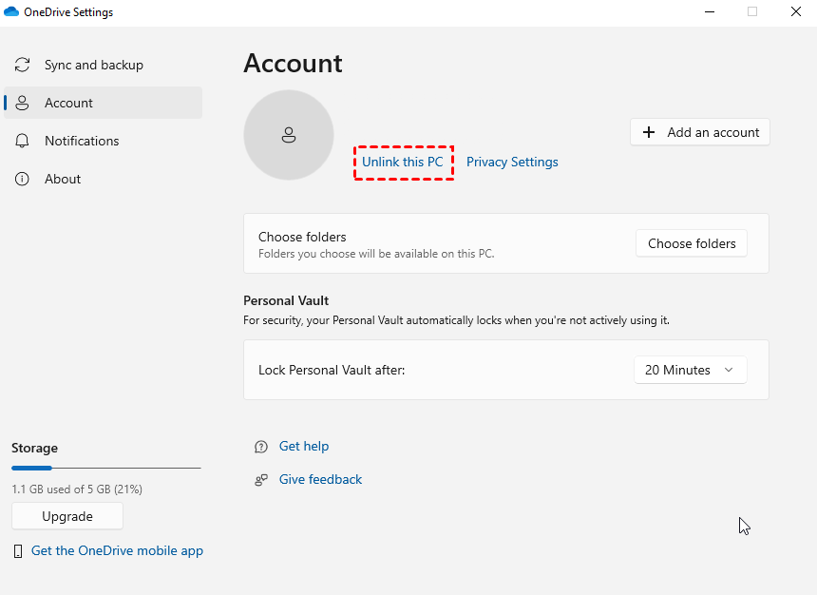The height and width of the screenshot is (595, 817).
Task: Click Unlink this PC link
Action: [403, 162]
